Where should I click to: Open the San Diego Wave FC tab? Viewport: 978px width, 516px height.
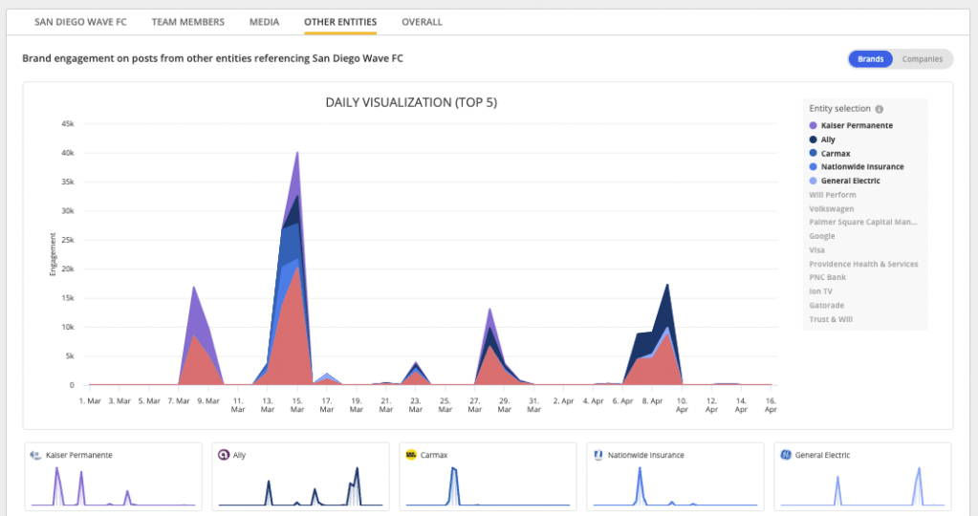80,22
